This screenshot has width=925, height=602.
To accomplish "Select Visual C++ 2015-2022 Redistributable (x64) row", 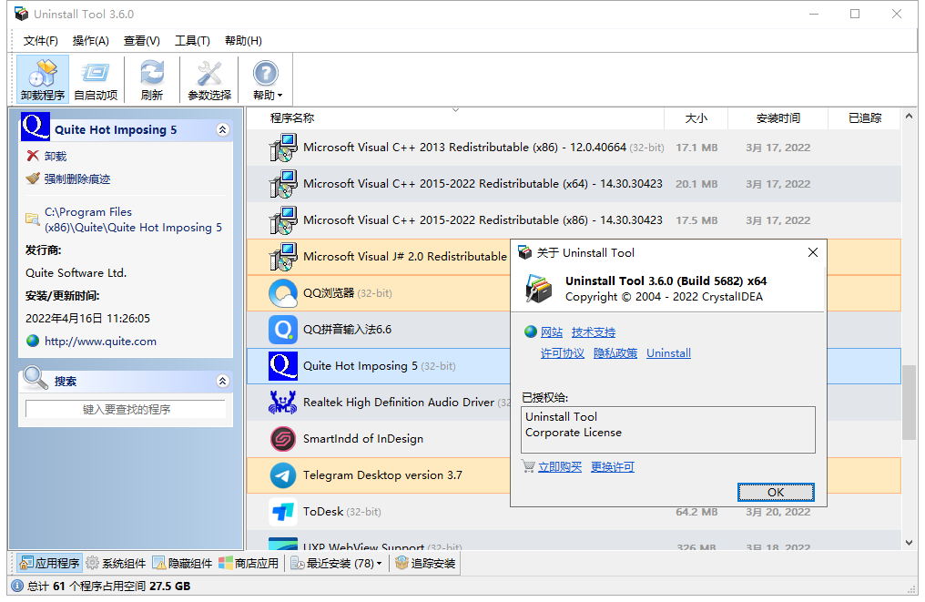I will tap(574, 184).
